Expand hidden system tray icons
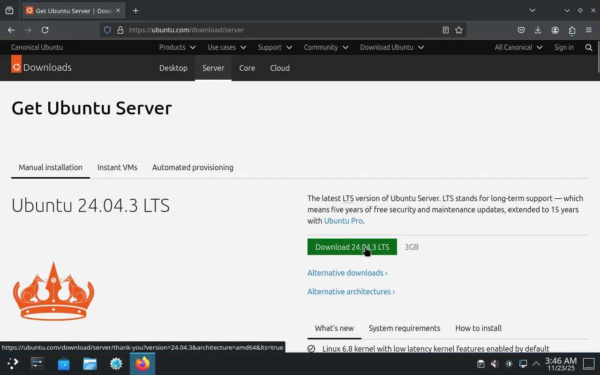The image size is (600, 375). 536,363
